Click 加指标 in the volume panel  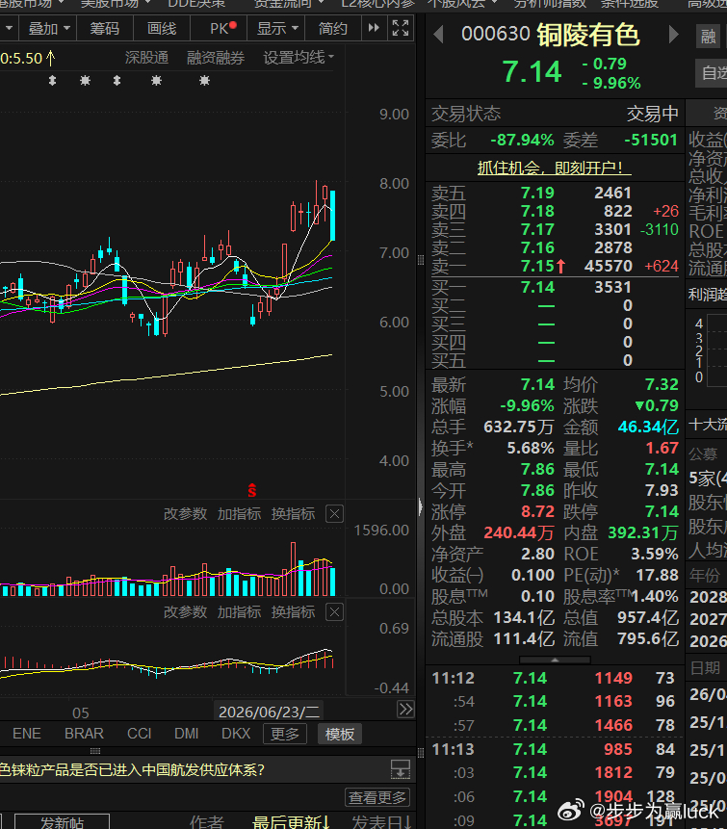(x=239, y=514)
